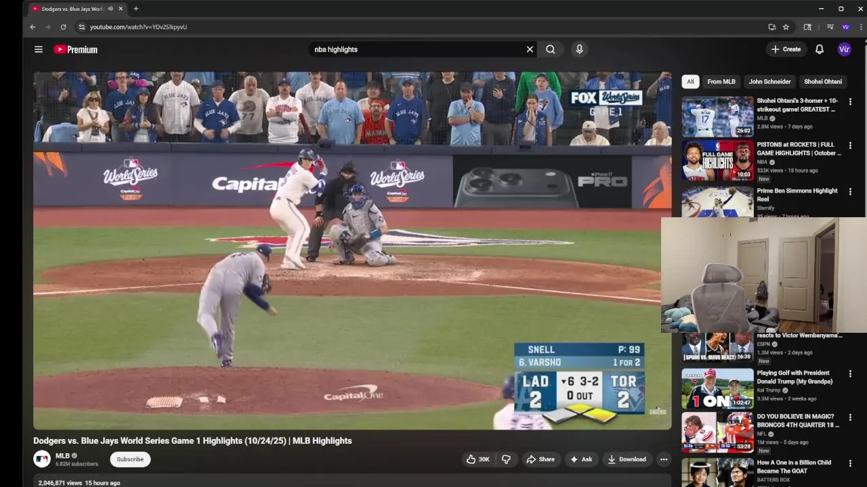Click the video player to pause
The height and width of the screenshot is (487, 867).
click(352, 250)
